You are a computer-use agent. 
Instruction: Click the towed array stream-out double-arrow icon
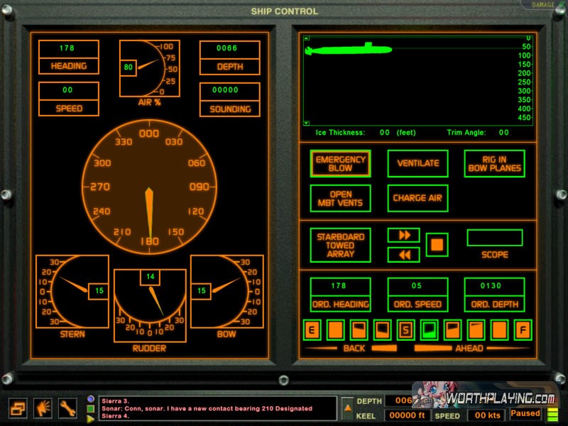pyautogui.click(x=403, y=235)
